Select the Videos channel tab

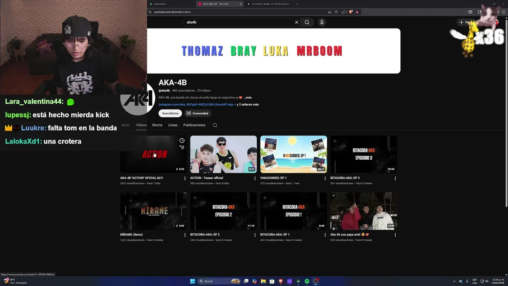point(141,125)
